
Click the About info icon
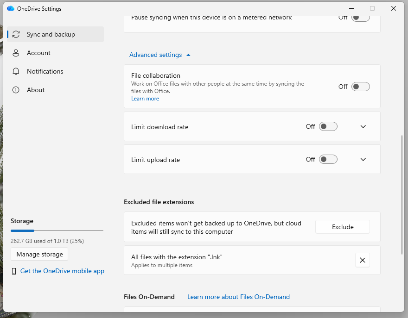(16, 90)
